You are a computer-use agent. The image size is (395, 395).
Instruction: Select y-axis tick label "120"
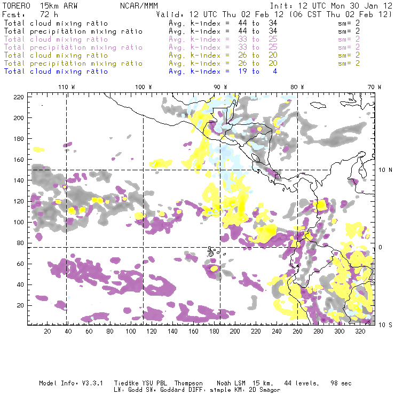(19, 201)
